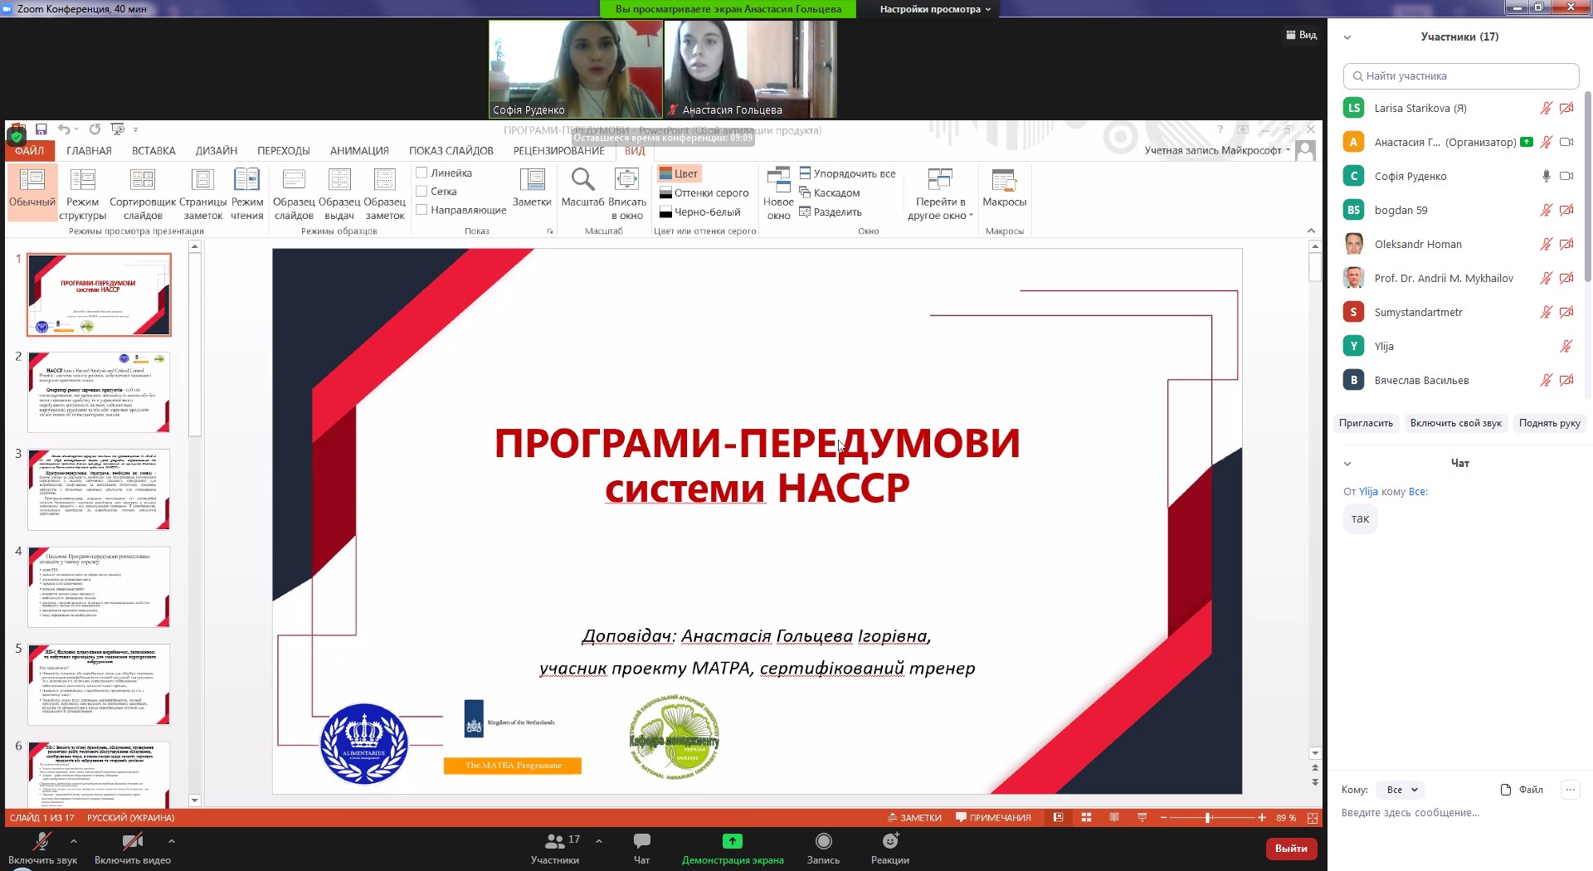The image size is (1593, 871).
Task: Open Образец слайдов master view
Action: pyautogui.click(x=294, y=193)
